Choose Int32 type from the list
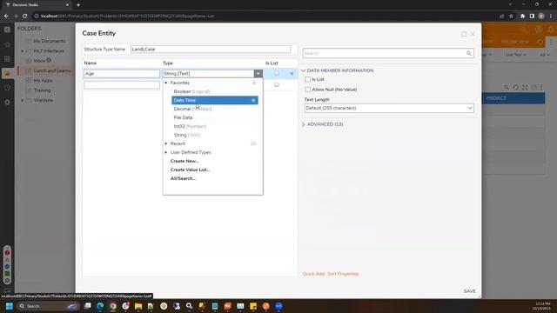Viewport: 557px width, 313px height. 190,126
